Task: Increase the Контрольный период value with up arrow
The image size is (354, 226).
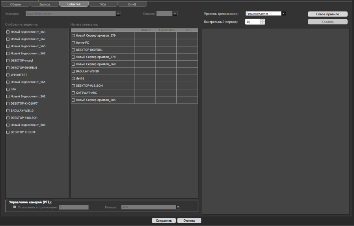Action: click(263, 20)
